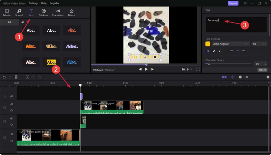This screenshot has width=271, height=155.
Task: Open the Filters panel
Action: [71, 13]
